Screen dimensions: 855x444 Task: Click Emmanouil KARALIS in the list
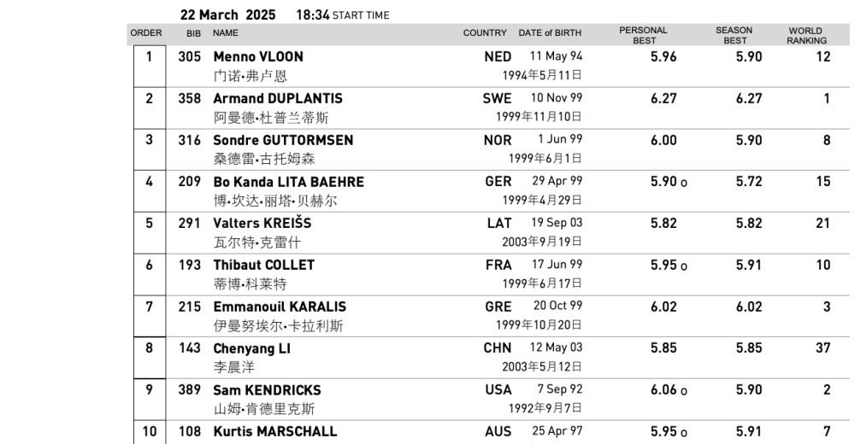[x=280, y=307]
